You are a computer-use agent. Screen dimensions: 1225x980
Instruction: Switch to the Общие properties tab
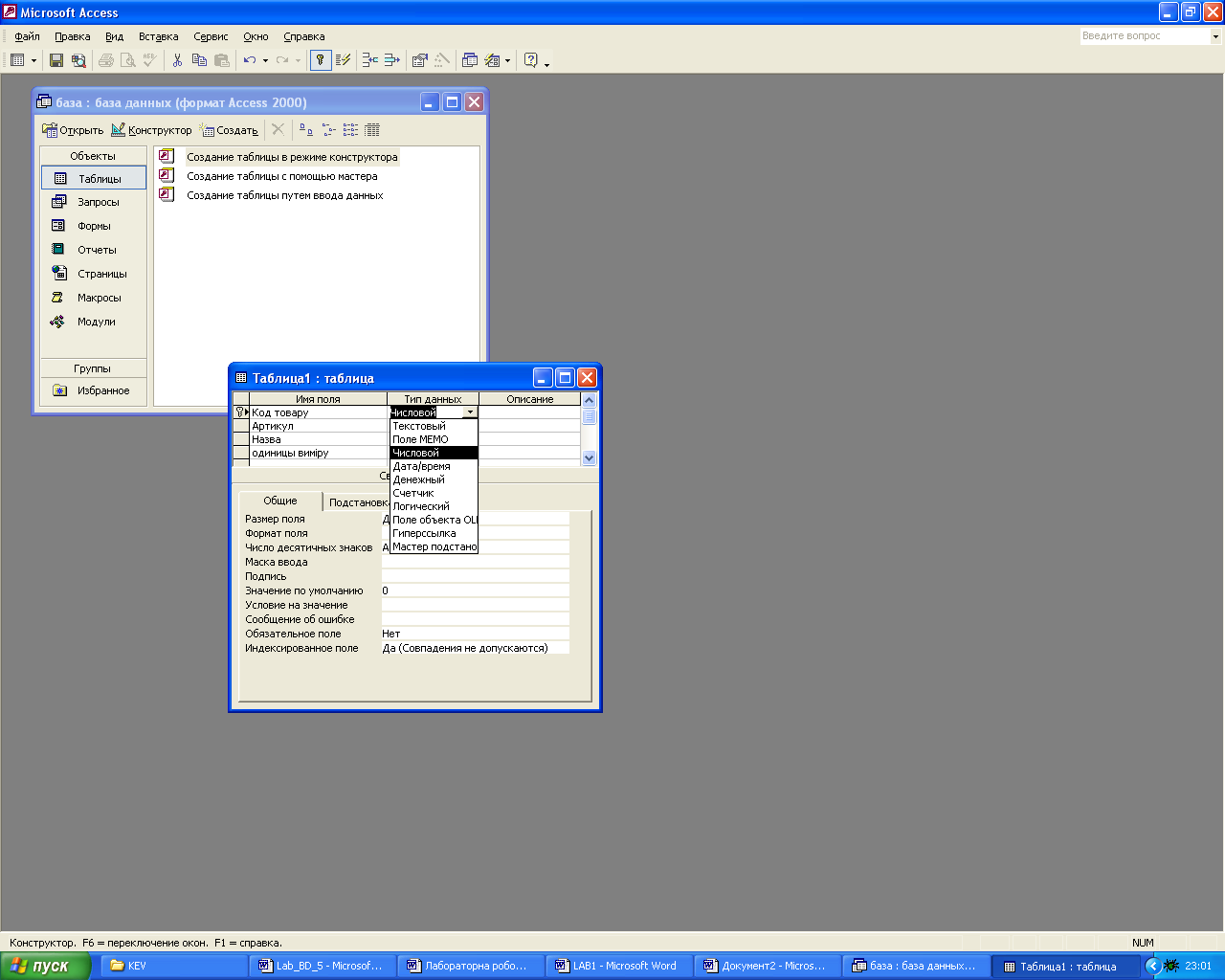[x=280, y=501]
